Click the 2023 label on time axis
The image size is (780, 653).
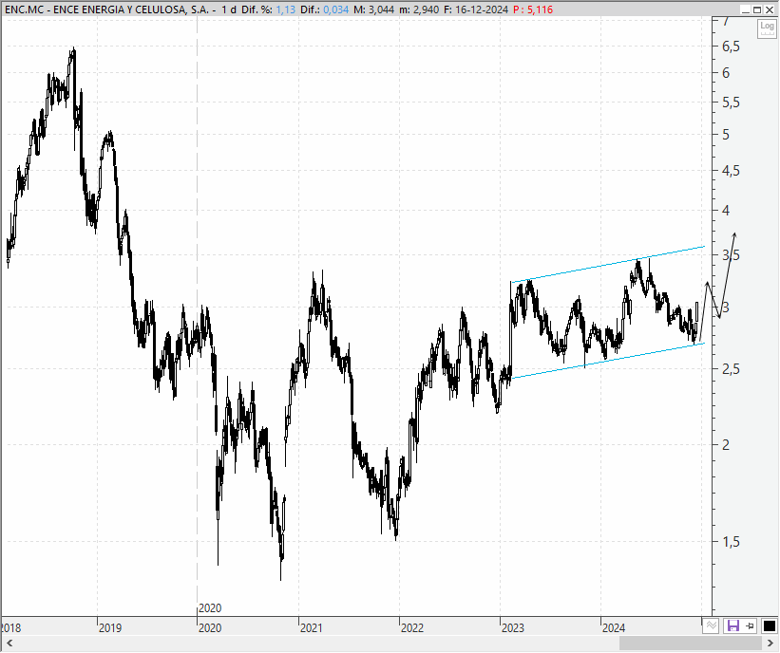click(x=513, y=628)
